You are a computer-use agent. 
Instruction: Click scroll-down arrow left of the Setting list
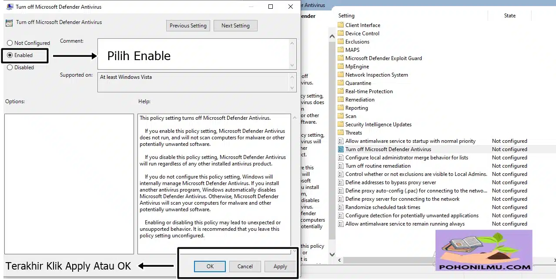pyautogui.click(x=332, y=254)
